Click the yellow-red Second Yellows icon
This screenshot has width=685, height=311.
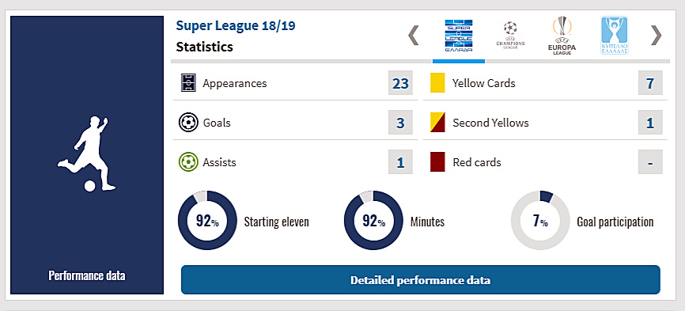[437, 123]
